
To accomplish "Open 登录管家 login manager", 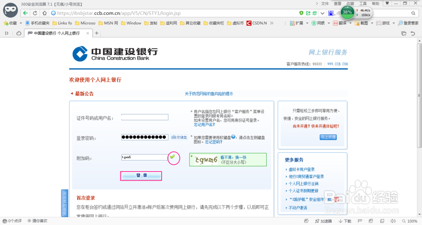I will coord(408,23).
